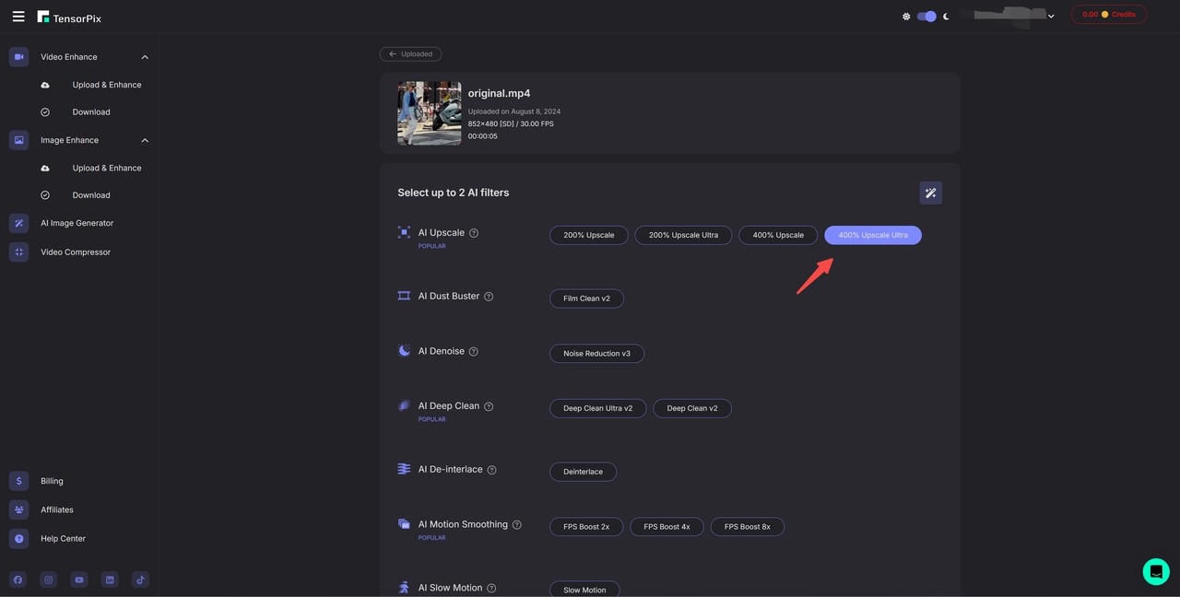Click the Uploaded back button
The image size is (1180, 597).
click(x=410, y=54)
